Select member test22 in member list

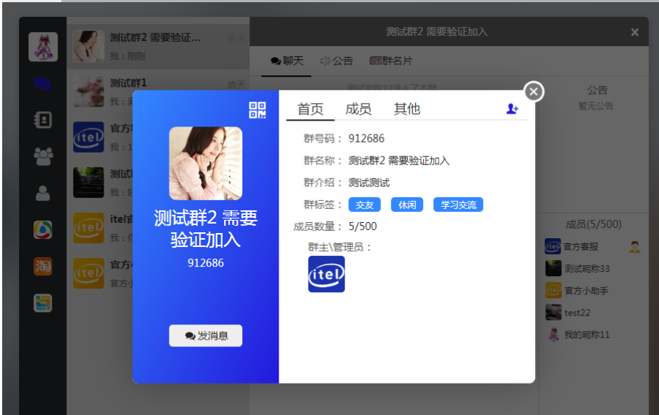[593, 312]
